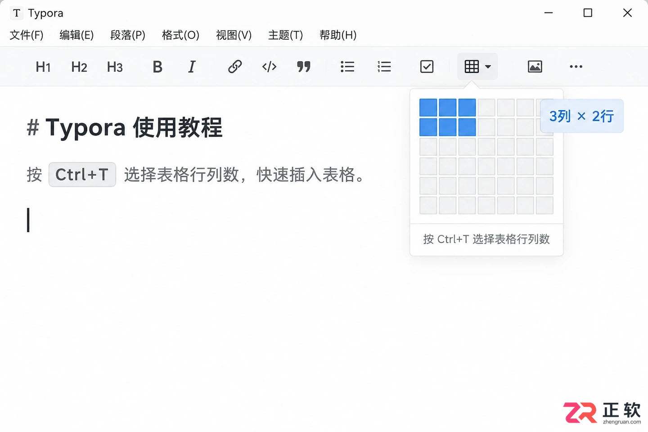Image resolution: width=648 pixels, height=432 pixels.
Task: Open the 格式(O) menu
Action: pos(180,35)
